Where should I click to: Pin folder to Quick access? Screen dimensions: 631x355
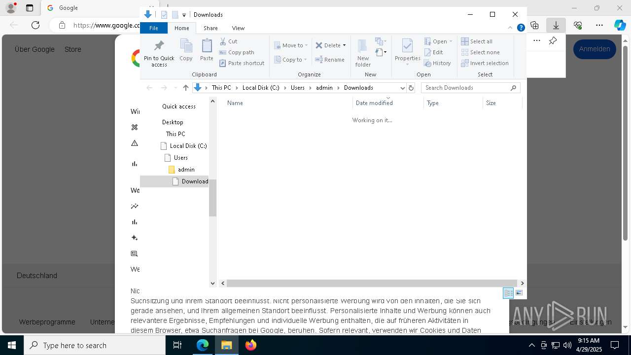point(159,53)
